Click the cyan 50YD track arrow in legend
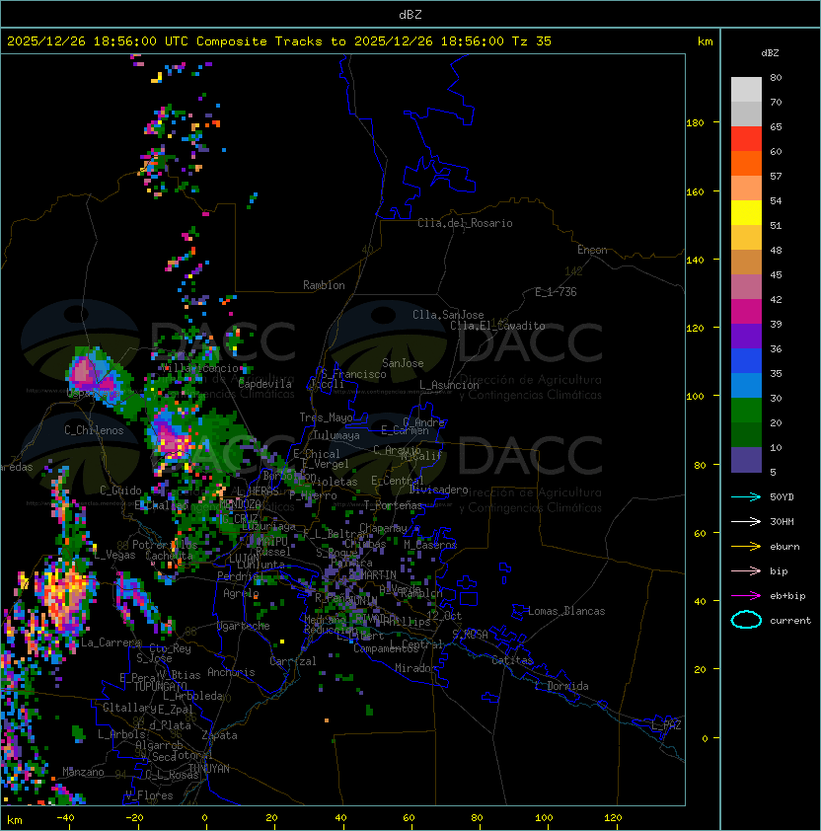The width and height of the screenshot is (821, 831). [x=746, y=496]
